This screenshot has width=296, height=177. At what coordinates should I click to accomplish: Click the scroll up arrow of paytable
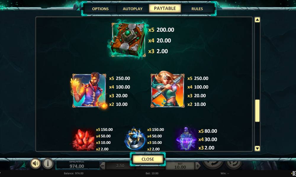pos(257,20)
